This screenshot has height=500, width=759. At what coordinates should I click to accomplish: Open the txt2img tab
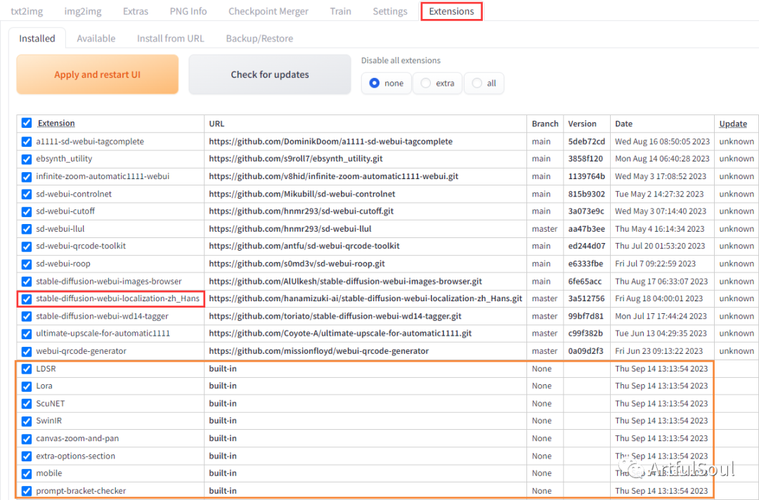(27, 11)
